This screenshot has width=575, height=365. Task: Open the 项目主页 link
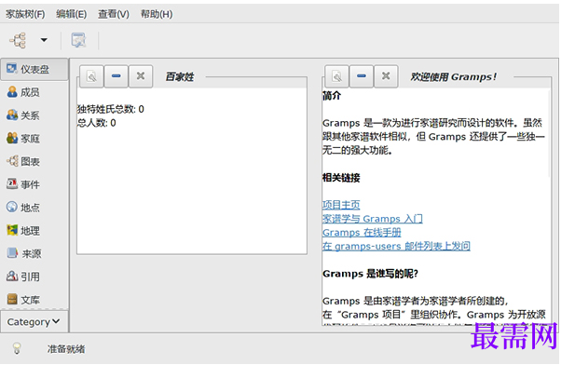point(341,205)
